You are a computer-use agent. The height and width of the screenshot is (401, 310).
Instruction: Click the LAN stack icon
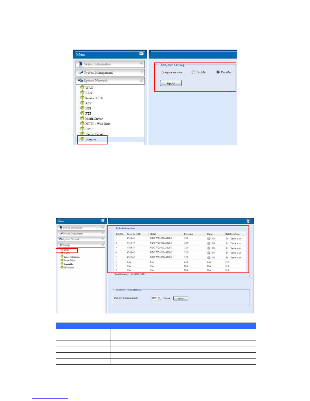(82, 92)
